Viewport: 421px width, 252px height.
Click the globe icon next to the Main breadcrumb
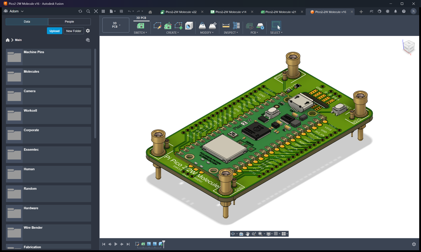coord(88,40)
